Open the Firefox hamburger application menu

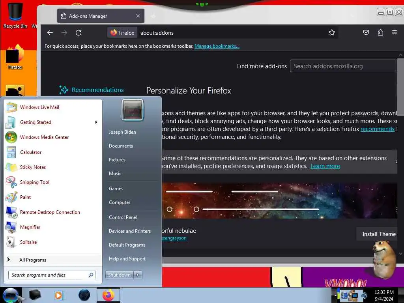pyautogui.click(x=395, y=32)
